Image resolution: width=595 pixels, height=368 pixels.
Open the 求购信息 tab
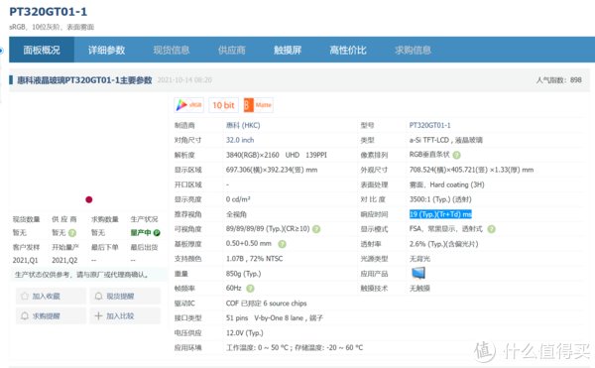[x=413, y=50]
